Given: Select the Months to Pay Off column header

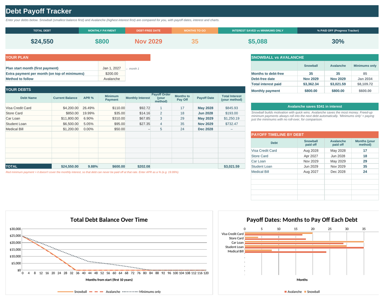Looking at the screenshot, I should [x=182, y=98].
